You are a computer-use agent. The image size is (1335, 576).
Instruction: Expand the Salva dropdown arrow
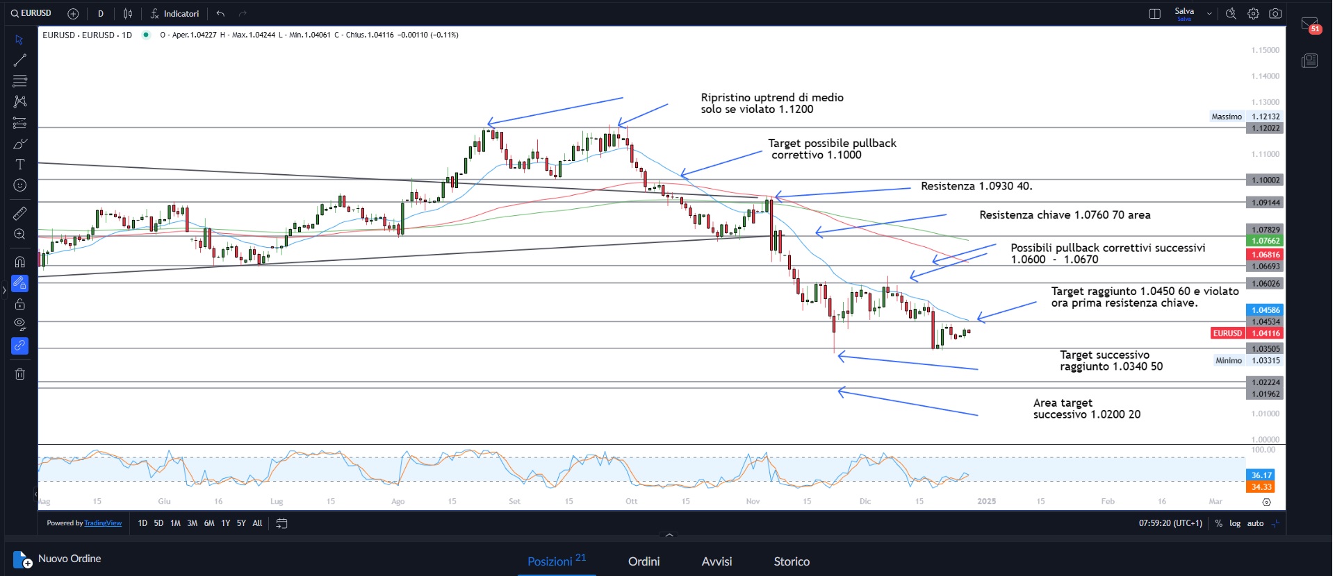[x=1209, y=14]
